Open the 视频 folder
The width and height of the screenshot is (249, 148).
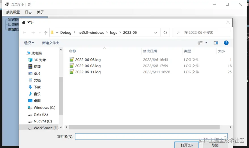click(x=37, y=67)
